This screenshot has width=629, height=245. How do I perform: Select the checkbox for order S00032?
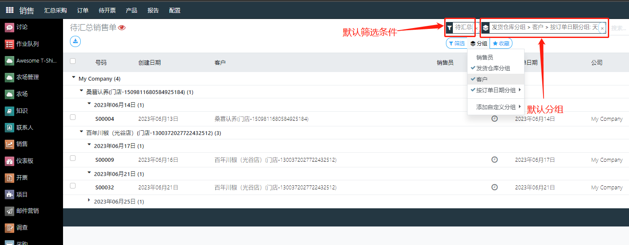pyautogui.click(x=73, y=186)
